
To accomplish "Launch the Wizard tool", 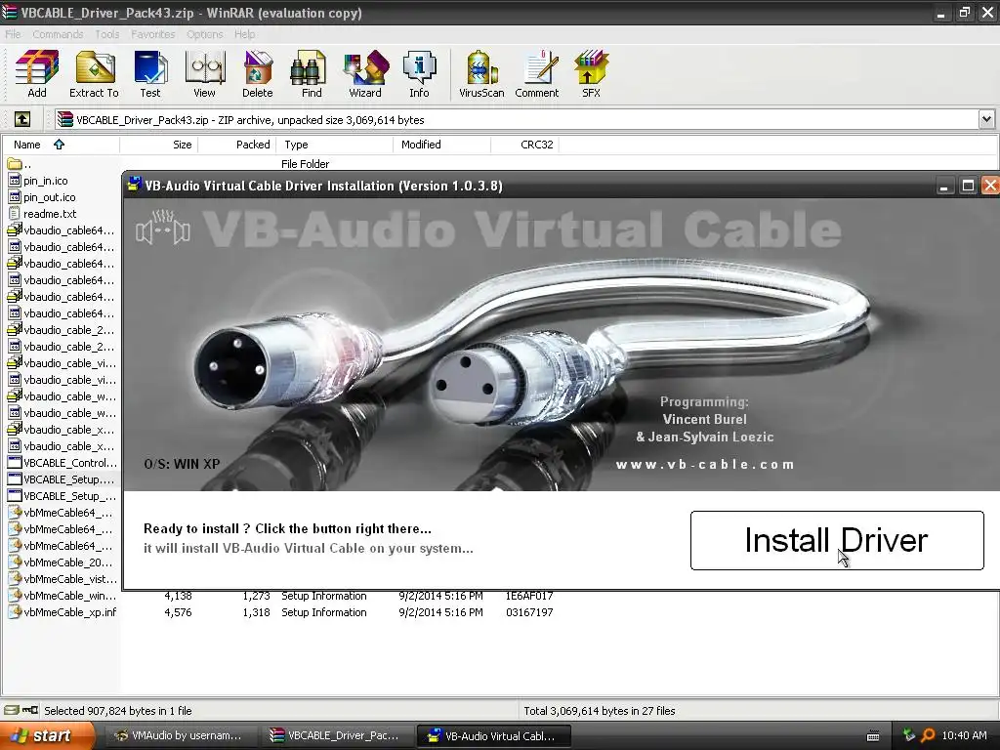I will point(365,74).
